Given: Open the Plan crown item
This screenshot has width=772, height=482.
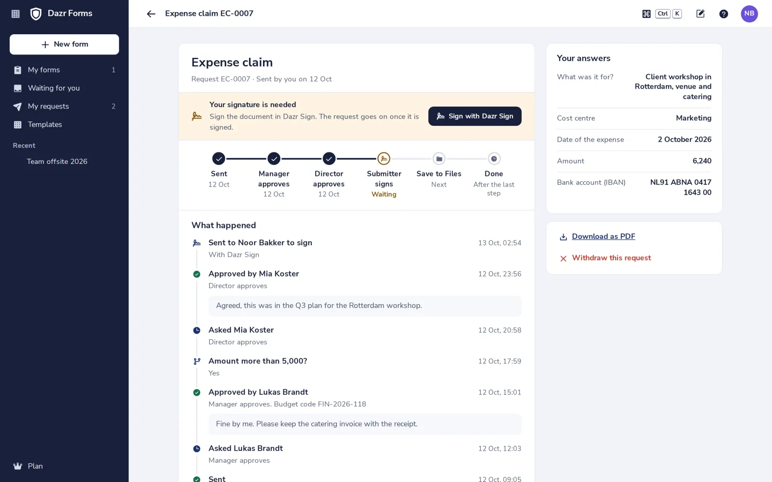Looking at the screenshot, I should pyautogui.click(x=28, y=466).
